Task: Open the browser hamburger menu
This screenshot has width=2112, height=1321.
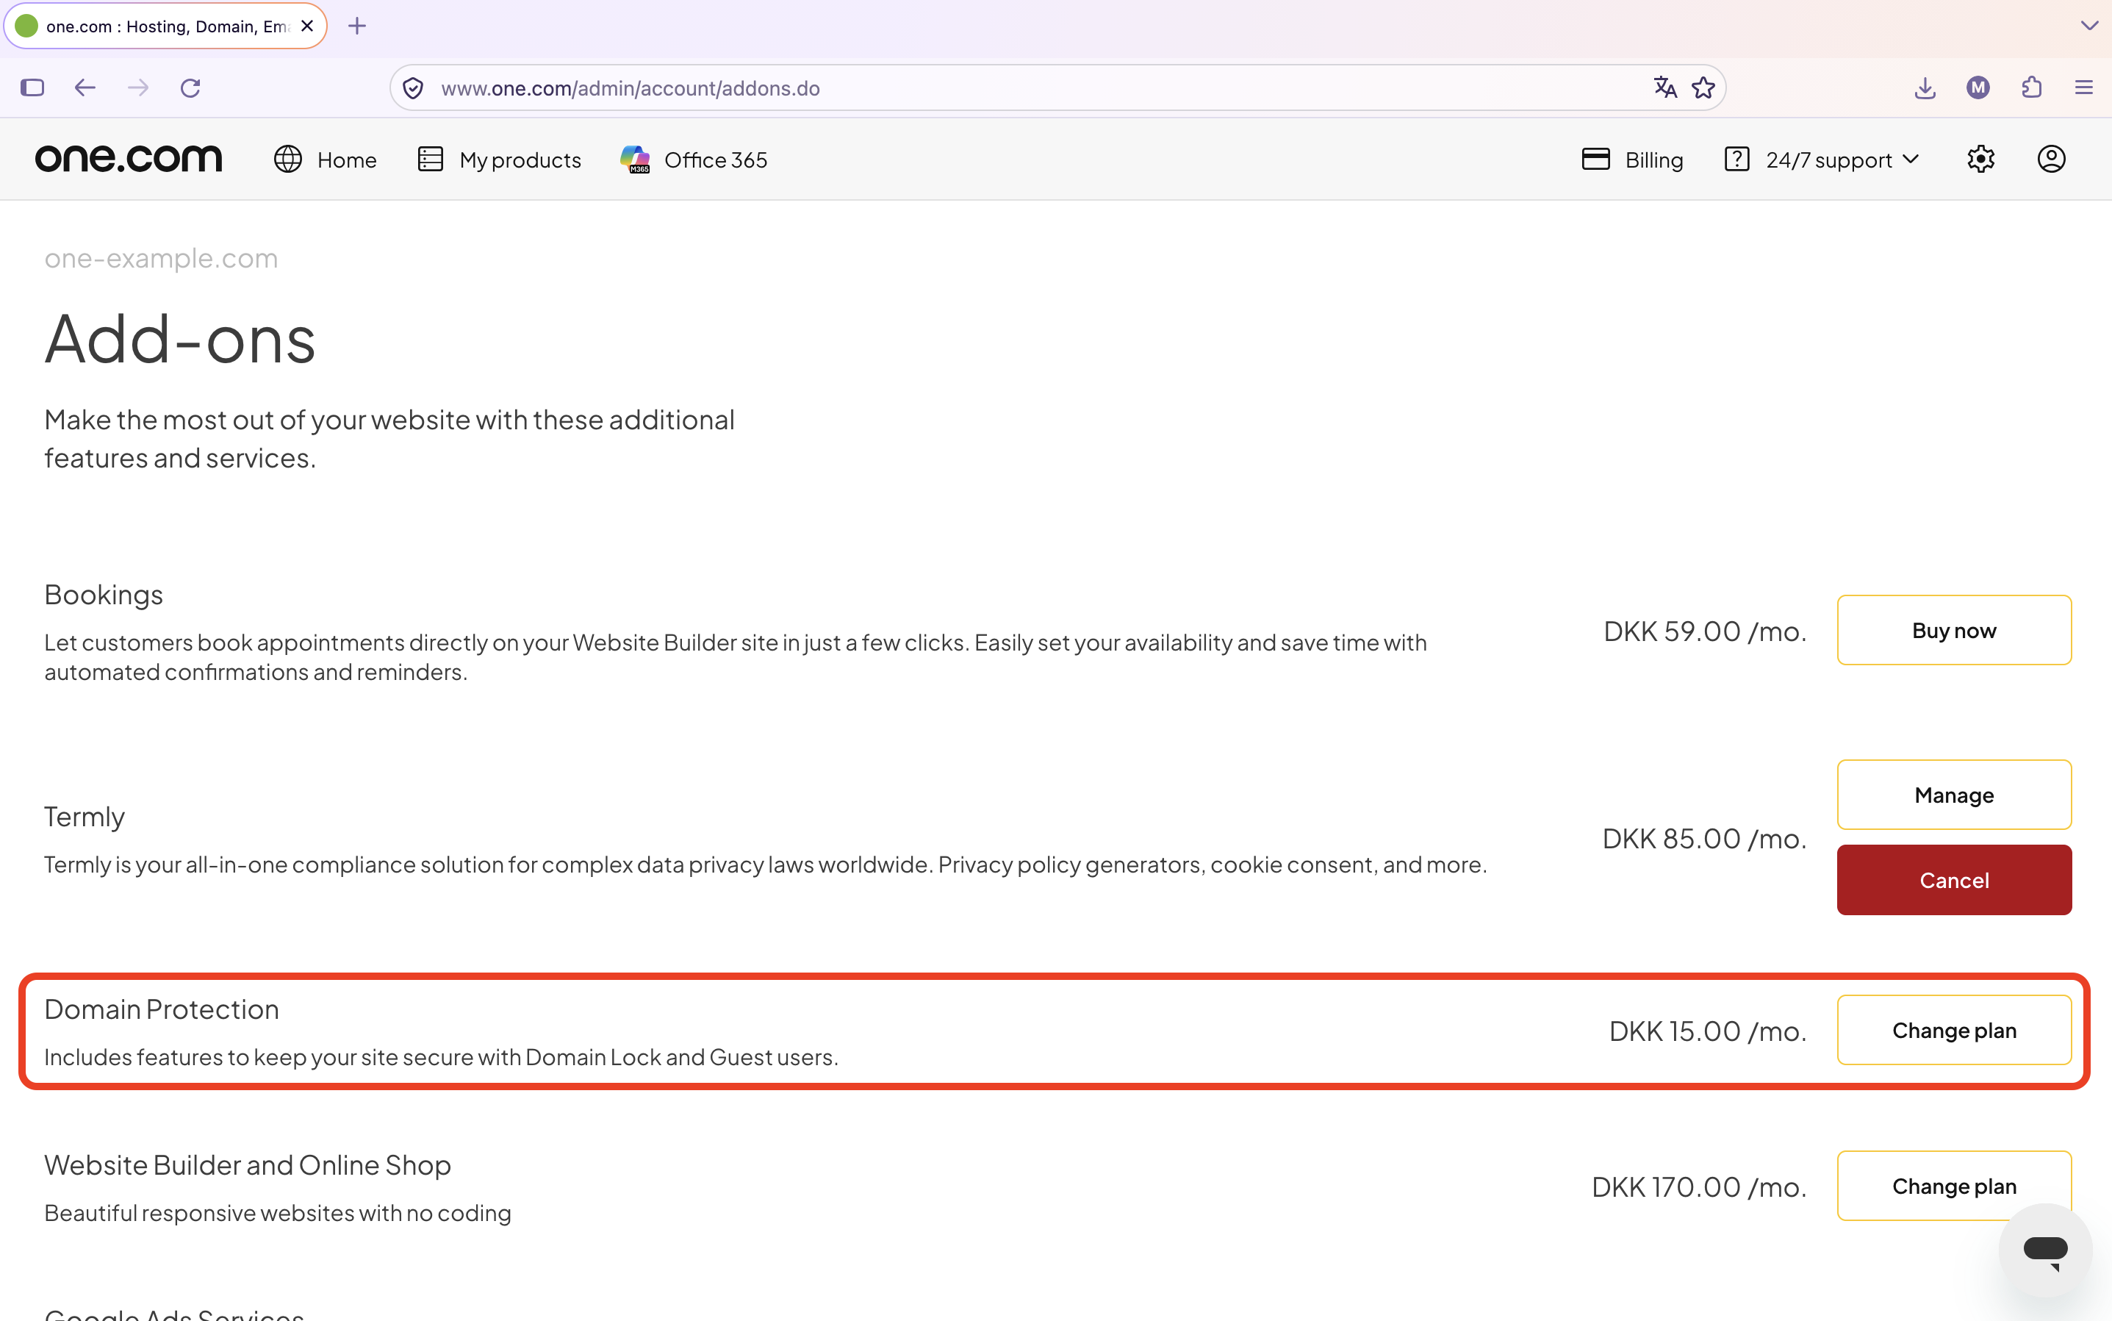Action: pos(2084,87)
